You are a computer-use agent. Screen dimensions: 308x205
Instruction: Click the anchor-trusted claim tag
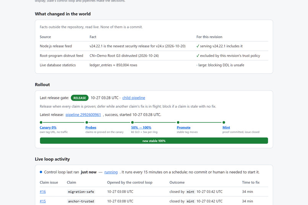[81, 201]
